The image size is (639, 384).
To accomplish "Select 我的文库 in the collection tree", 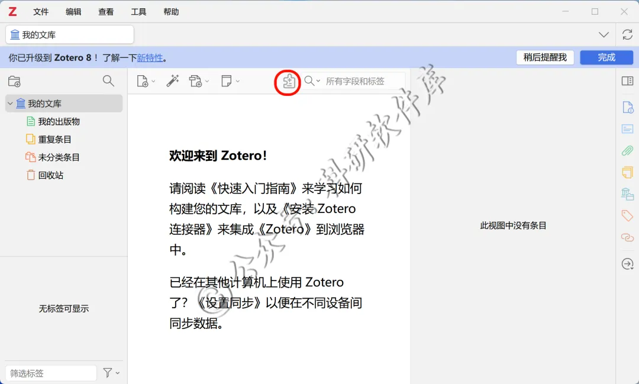I will pyautogui.click(x=64, y=104).
